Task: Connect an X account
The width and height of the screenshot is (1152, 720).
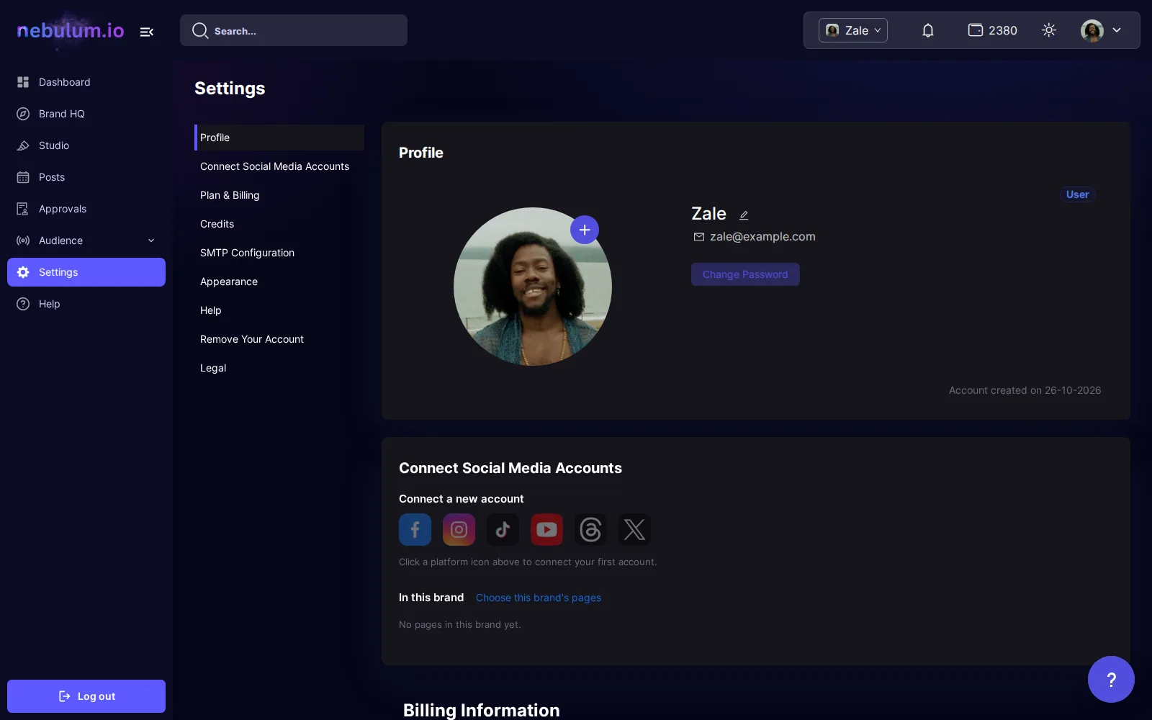Action: coord(635,530)
